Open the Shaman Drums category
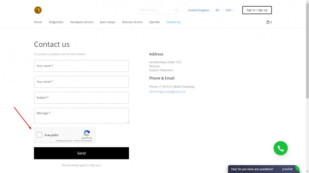The image size is (309, 173). click(x=132, y=22)
